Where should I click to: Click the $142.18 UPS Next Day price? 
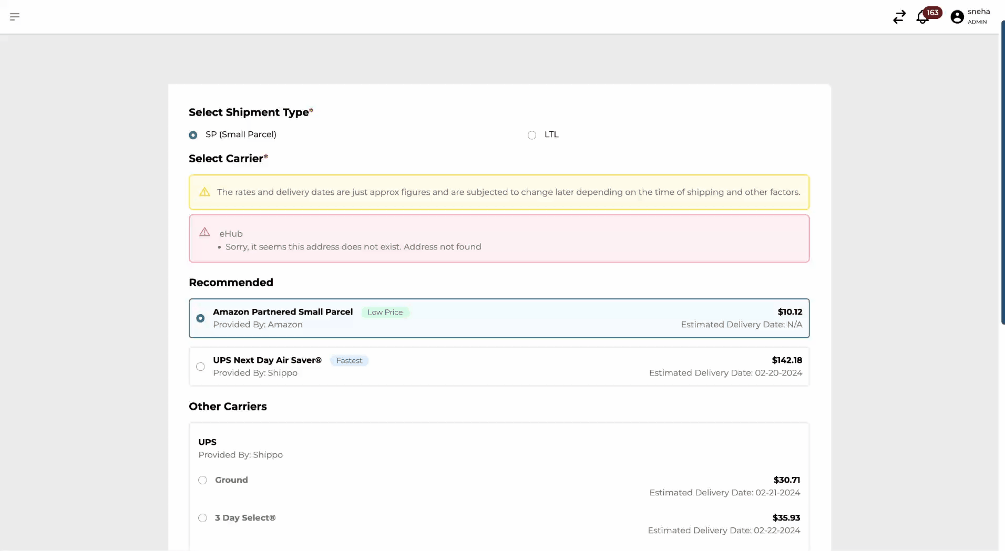pos(786,360)
